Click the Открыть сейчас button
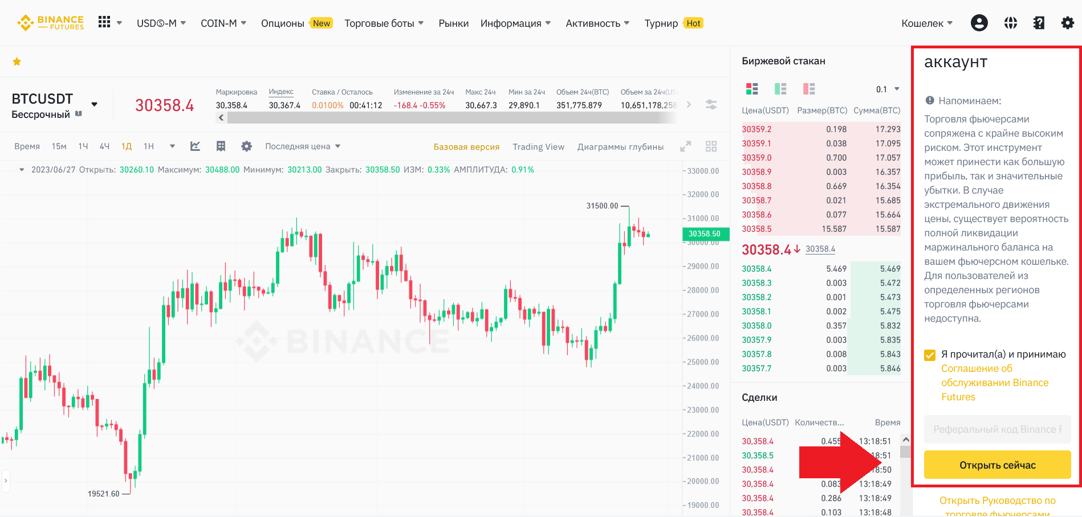The width and height of the screenshot is (1082, 517). 997,465
